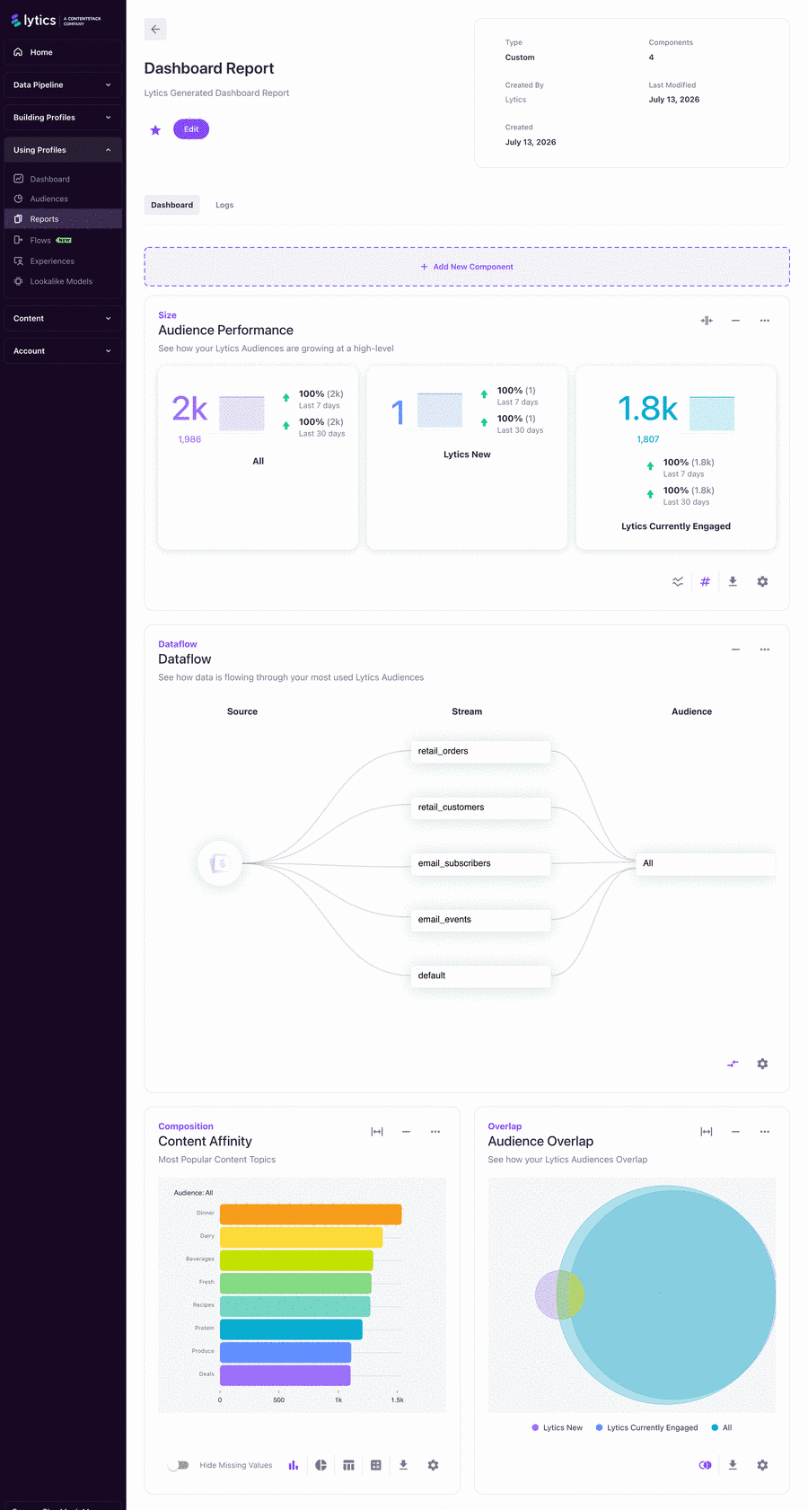Open Lookalike Models in the sidebar
This screenshot has height=1510, width=808.
[63, 281]
